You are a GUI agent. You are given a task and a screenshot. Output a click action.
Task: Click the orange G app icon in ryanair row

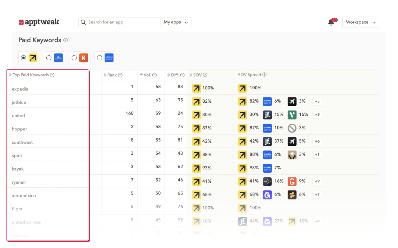click(292, 182)
